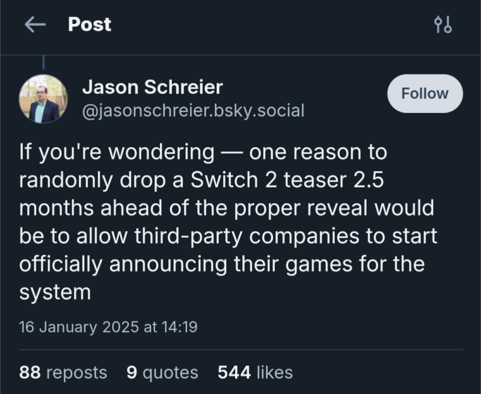The height and width of the screenshot is (394, 481).
Task: Open thread view options sliders icon
Action: coord(443,25)
